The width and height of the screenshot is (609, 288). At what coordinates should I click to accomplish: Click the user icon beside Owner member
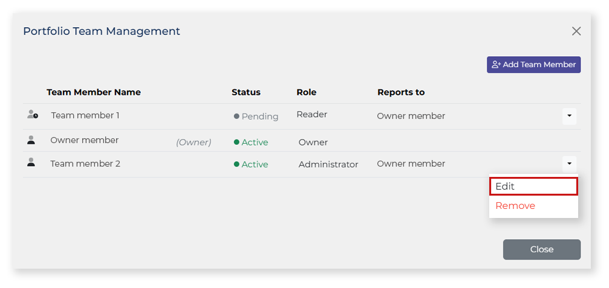(31, 140)
